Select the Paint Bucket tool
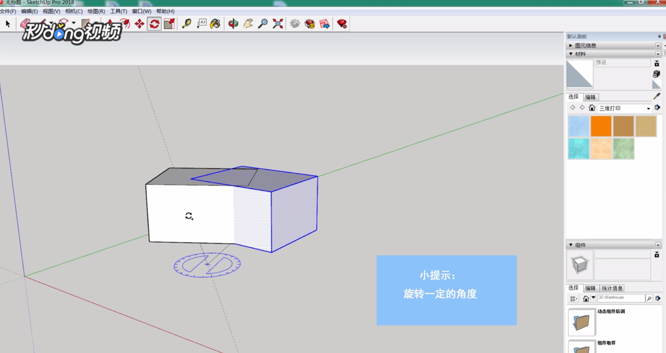 tap(216, 24)
